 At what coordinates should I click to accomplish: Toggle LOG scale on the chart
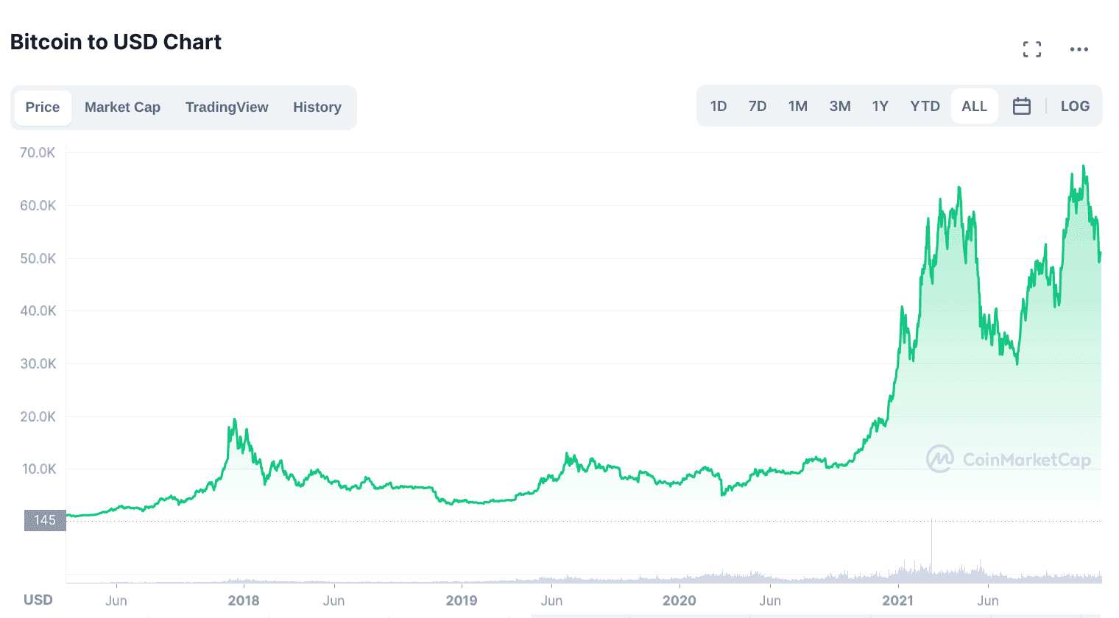pos(1075,106)
